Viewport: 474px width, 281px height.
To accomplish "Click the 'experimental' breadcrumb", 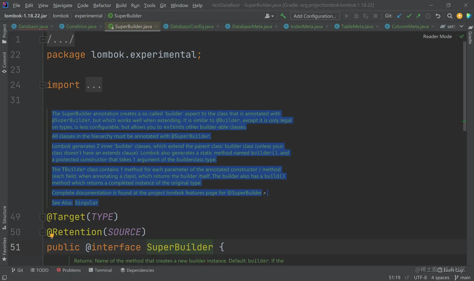I will (x=88, y=16).
